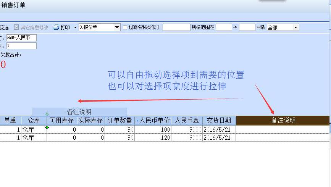This screenshot has width=331, height=187.
Task: Click 订单数量 50 in the 5000 row
Action: [119, 130]
